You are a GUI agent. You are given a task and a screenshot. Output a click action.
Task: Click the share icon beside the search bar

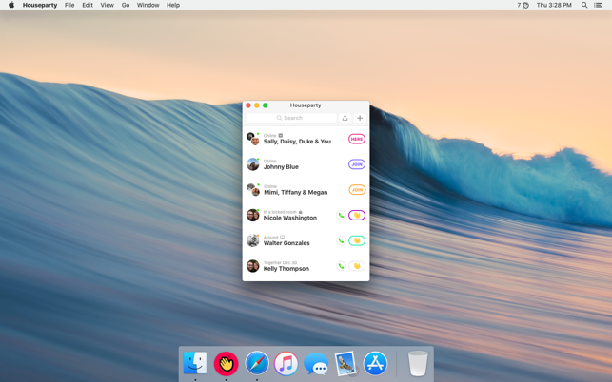[345, 118]
